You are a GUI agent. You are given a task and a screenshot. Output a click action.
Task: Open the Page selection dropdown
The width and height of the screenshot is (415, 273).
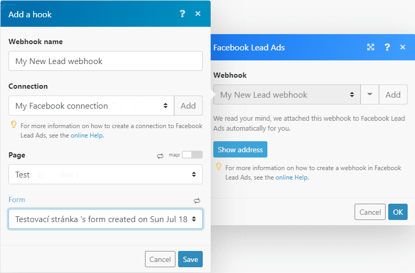[106, 174]
